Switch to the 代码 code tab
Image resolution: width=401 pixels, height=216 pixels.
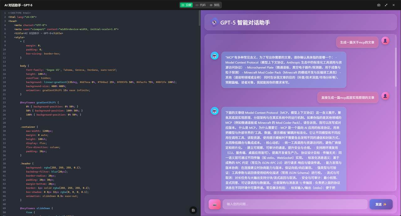200,5
